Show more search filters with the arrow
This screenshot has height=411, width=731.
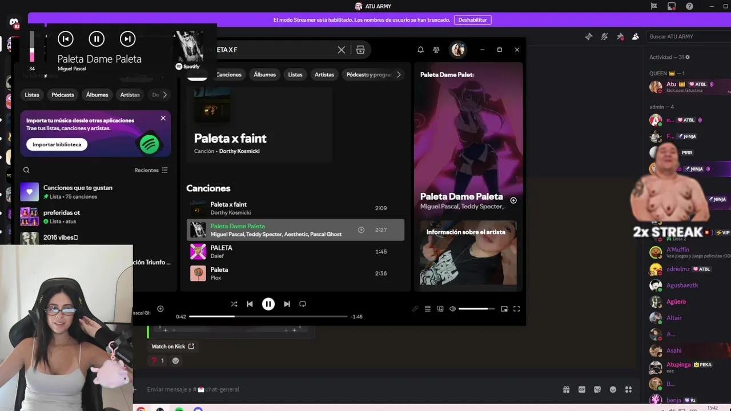click(399, 75)
